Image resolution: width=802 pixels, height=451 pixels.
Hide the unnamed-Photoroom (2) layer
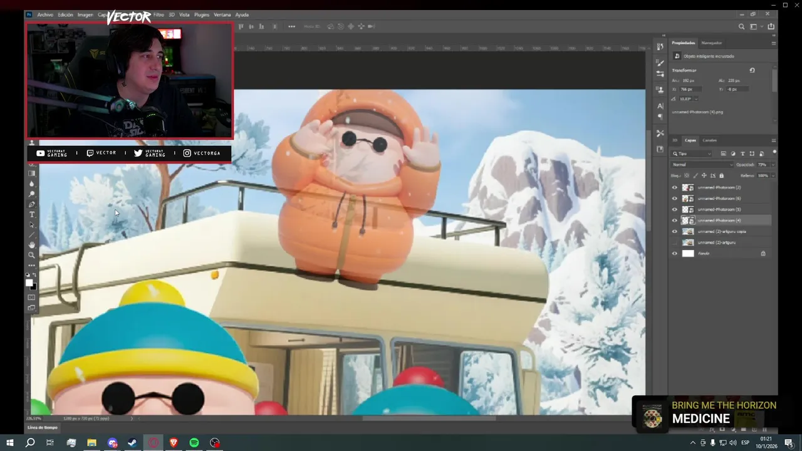coord(675,187)
